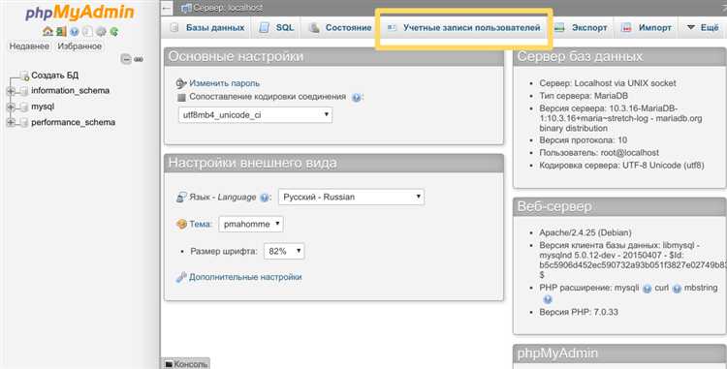Click the new database icon beside Создать БД
727x369 pixels.
[24, 76]
